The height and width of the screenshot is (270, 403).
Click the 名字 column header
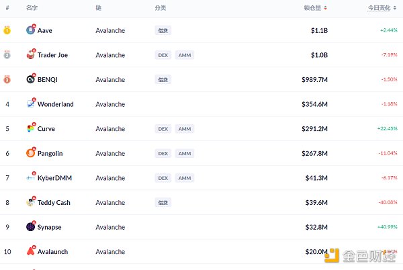[x=32, y=8]
